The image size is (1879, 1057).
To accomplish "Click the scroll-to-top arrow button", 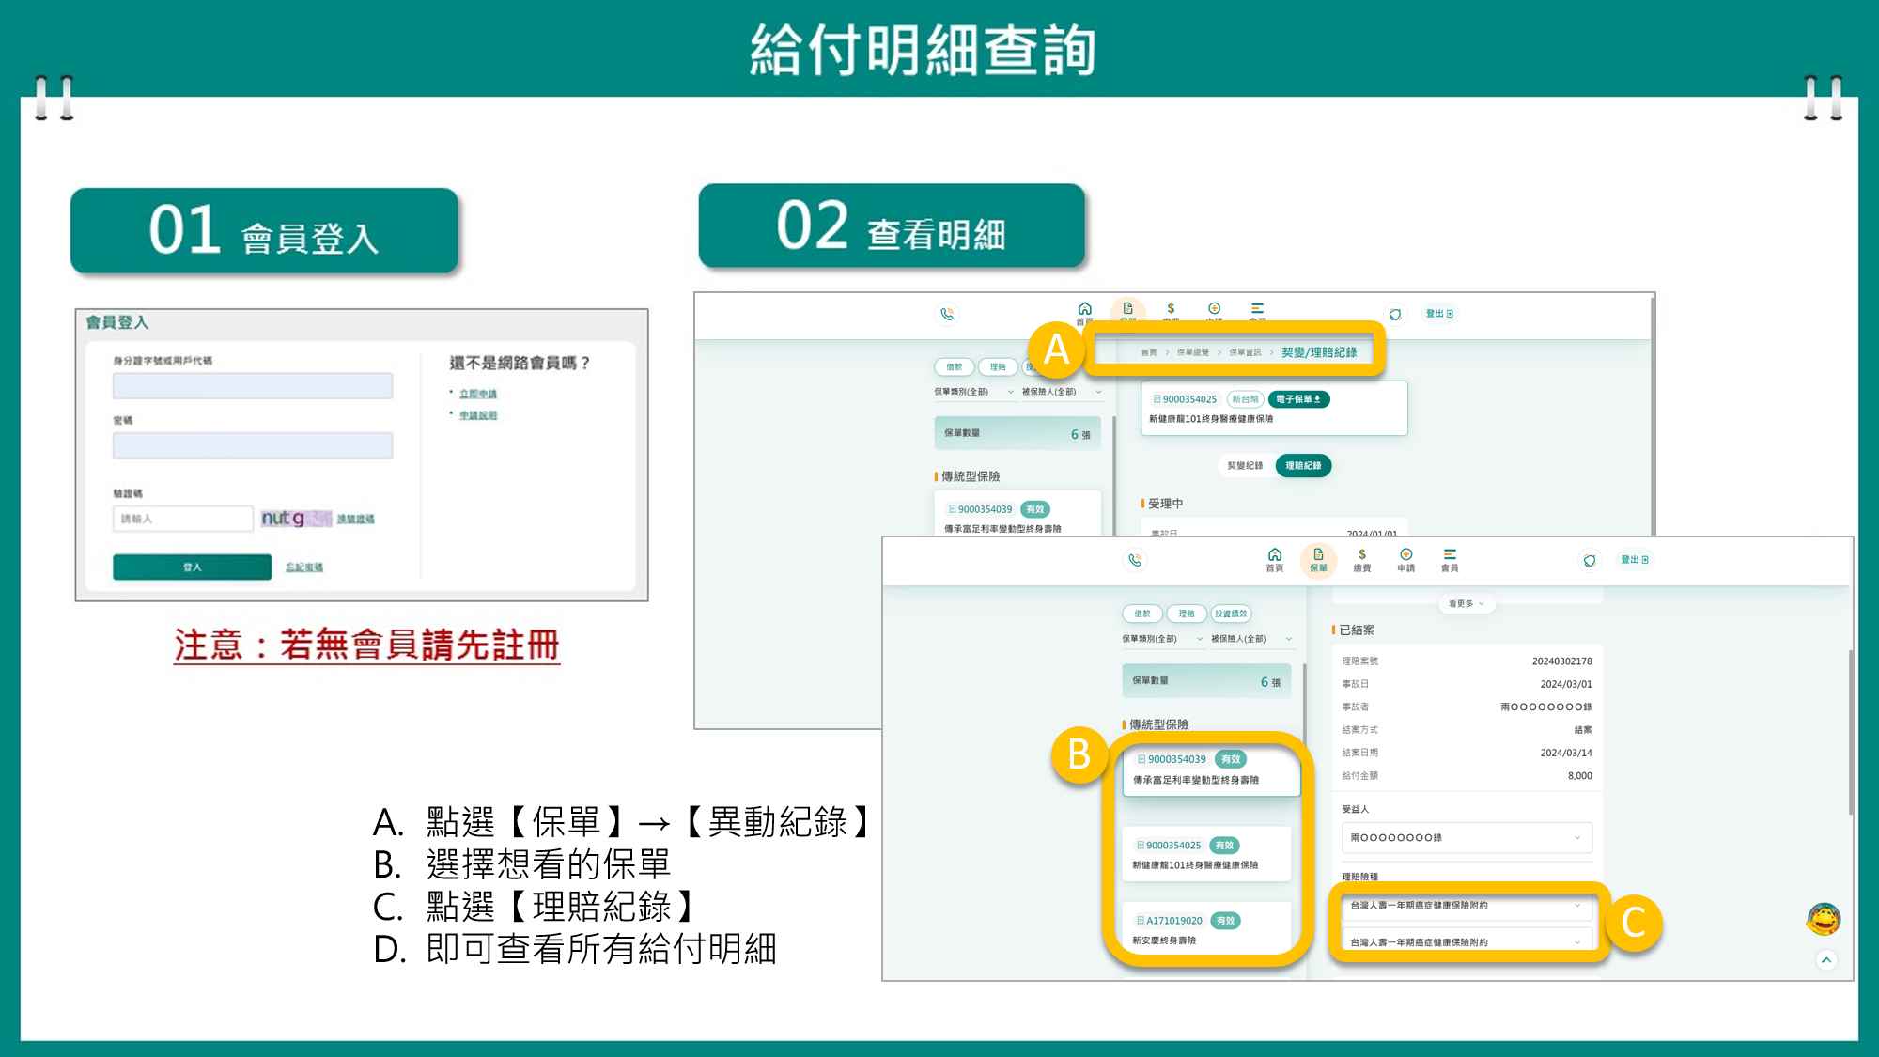I will 1825,959.
